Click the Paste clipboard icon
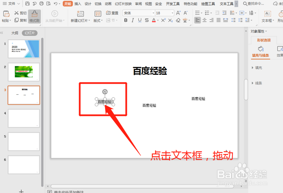Image resolution: width=283 pixels, height=193 pixels. 6,14
